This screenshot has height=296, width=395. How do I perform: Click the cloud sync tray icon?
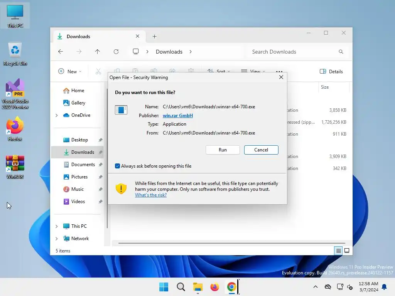pyautogui.click(x=328, y=287)
